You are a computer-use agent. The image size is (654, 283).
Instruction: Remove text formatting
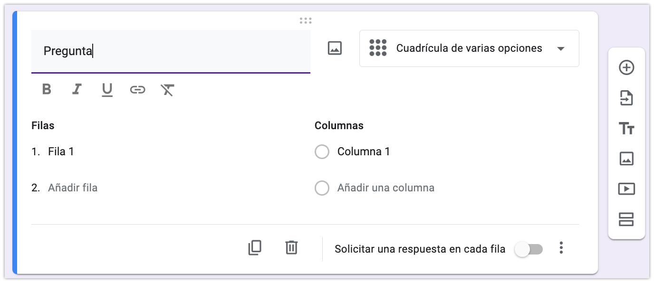click(x=167, y=89)
